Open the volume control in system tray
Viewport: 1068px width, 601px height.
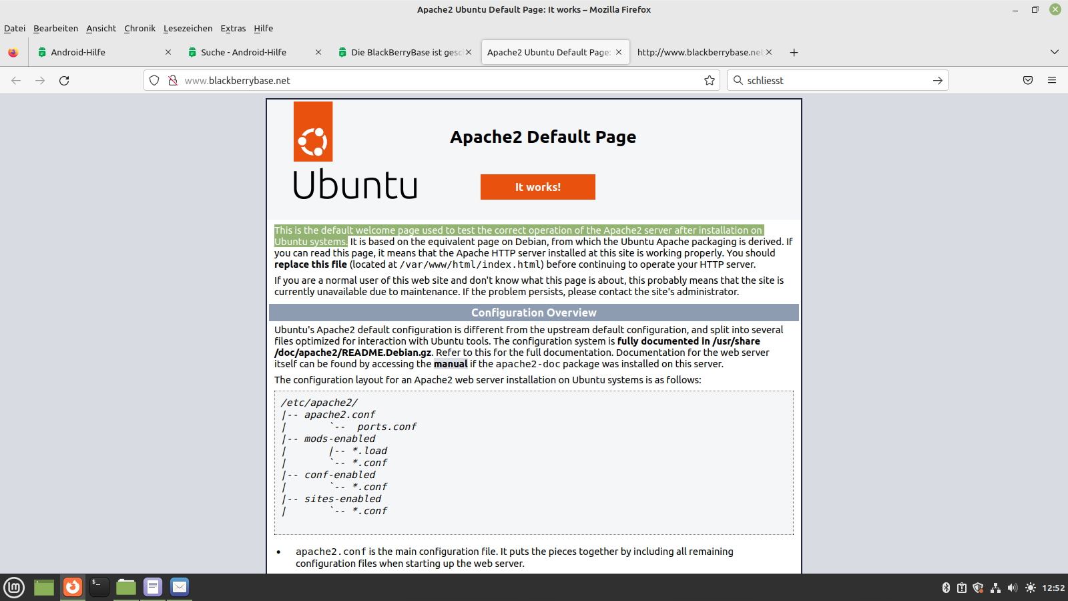[x=1013, y=588]
